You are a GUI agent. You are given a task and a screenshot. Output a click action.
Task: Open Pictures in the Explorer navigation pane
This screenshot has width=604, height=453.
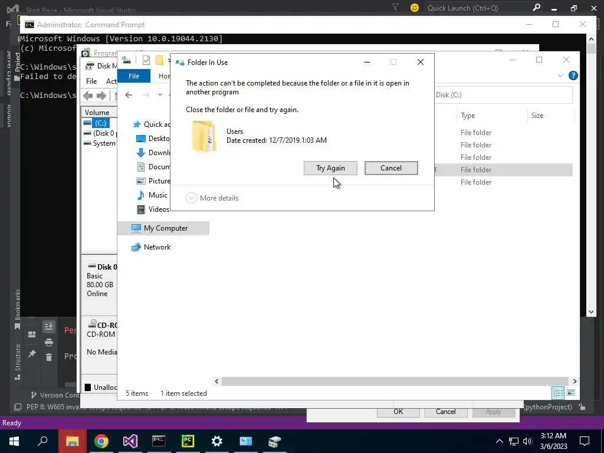tap(153, 180)
